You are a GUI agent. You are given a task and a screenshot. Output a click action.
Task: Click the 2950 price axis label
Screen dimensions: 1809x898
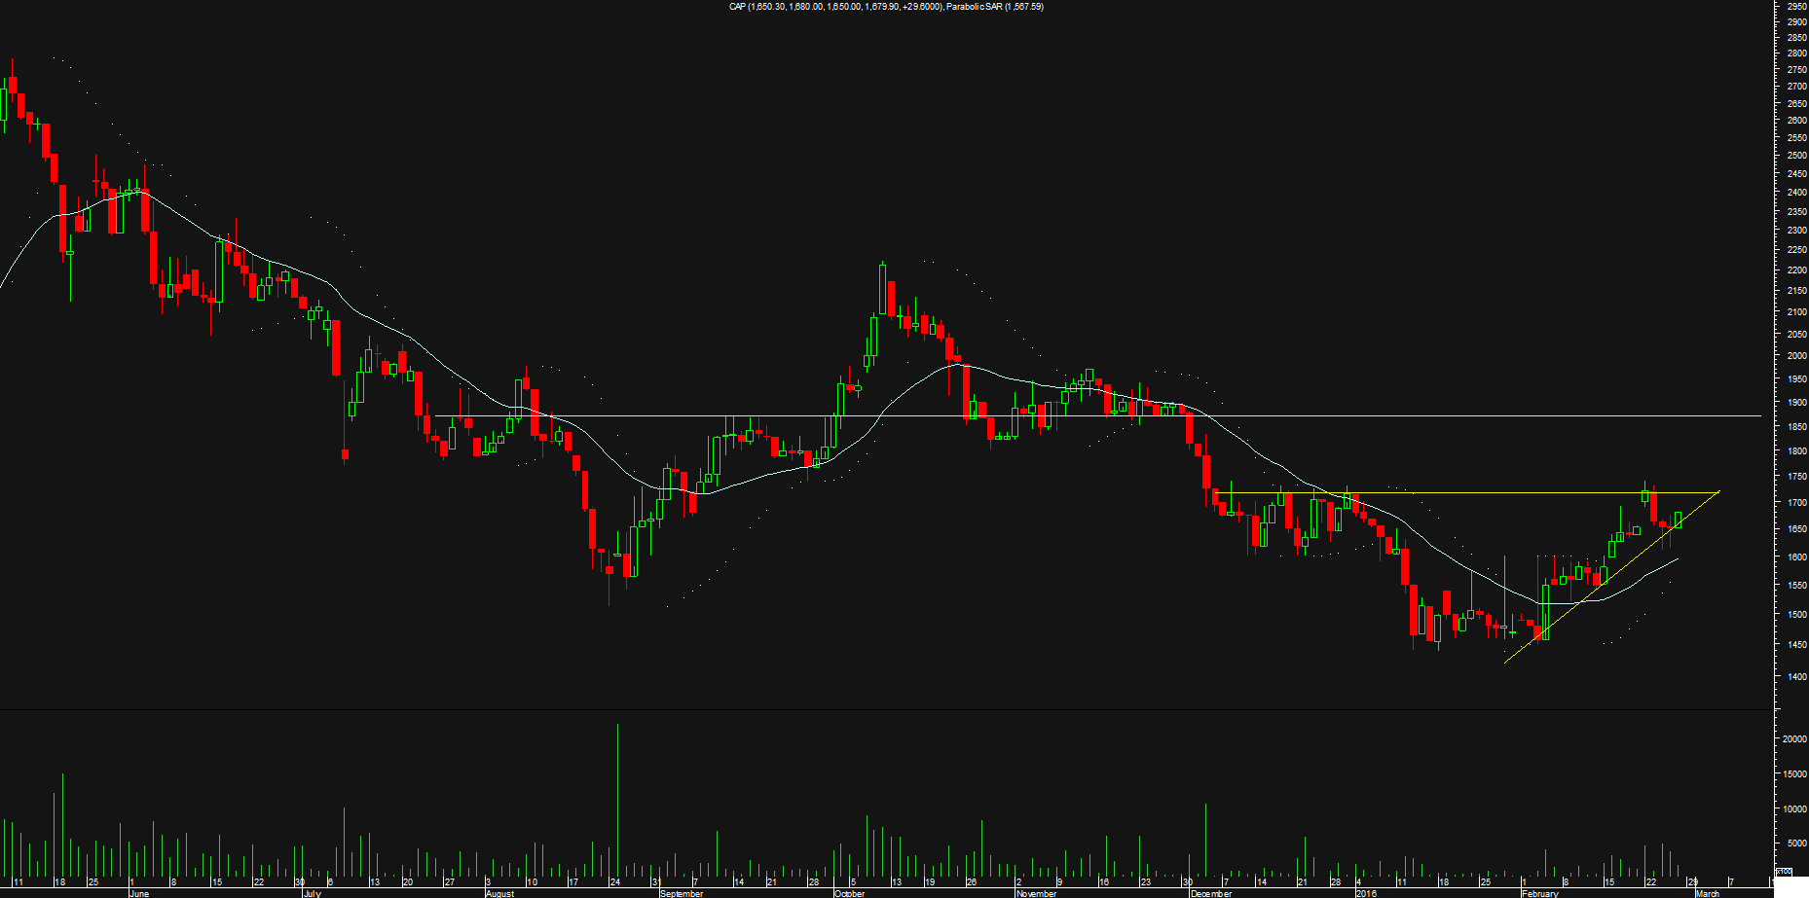pos(1796,6)
